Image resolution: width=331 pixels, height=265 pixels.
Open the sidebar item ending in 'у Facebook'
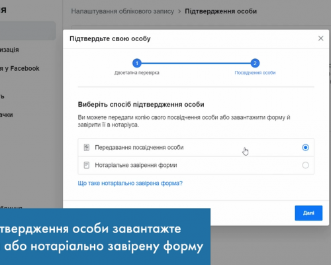pyautogui.click(x=20, y=68)
